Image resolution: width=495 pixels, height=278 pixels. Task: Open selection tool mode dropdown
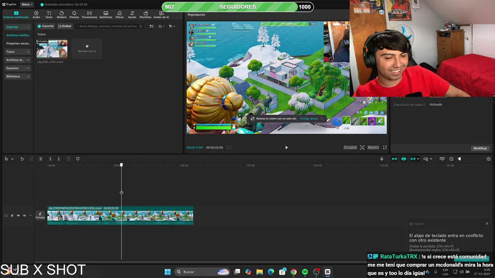point(12,159)
